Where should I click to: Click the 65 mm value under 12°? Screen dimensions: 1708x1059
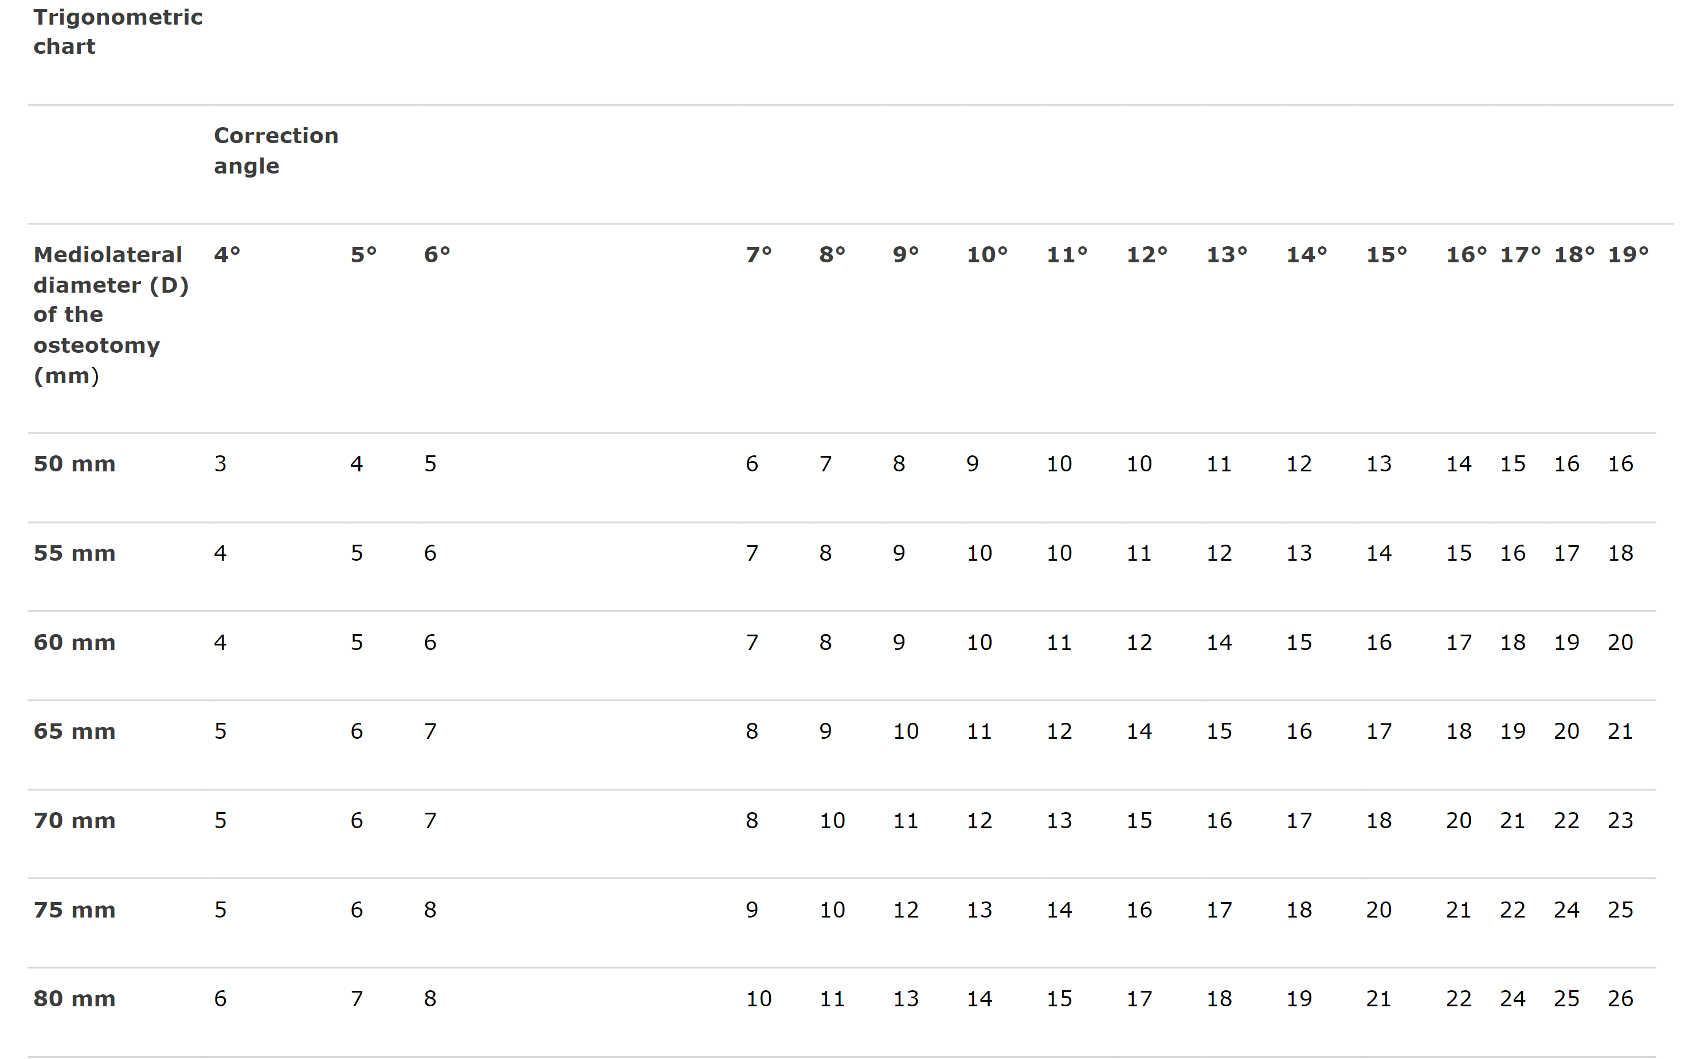click(x=1139, y=731)
